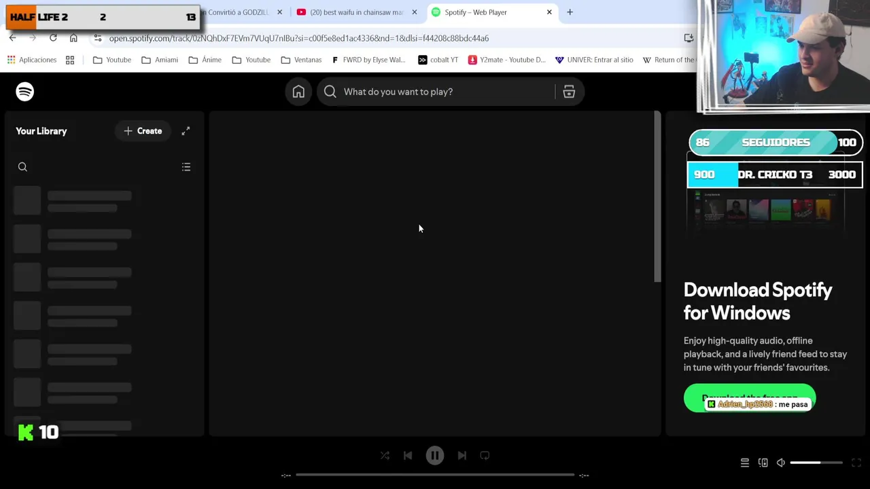Viewport: 870px width, 489px height.
Task: Open the Ventanas bookmark folder
Action: point(301,60)
